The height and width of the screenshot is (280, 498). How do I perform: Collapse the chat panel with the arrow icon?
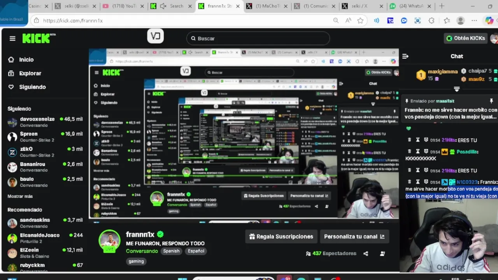coord(405,56)
